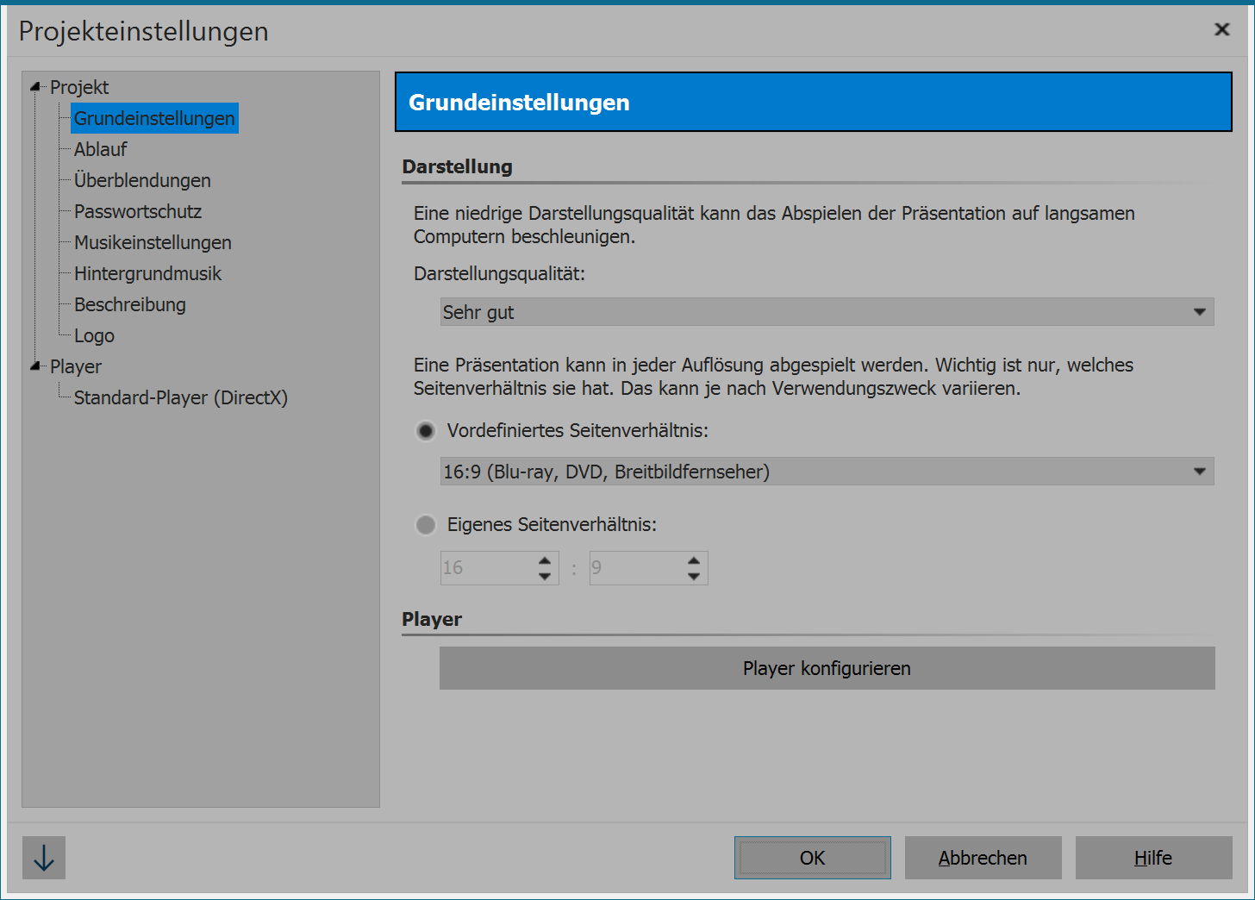The image size is (1255, 900).
Task: Confirm the settings with OK
Action: [811, 858]
